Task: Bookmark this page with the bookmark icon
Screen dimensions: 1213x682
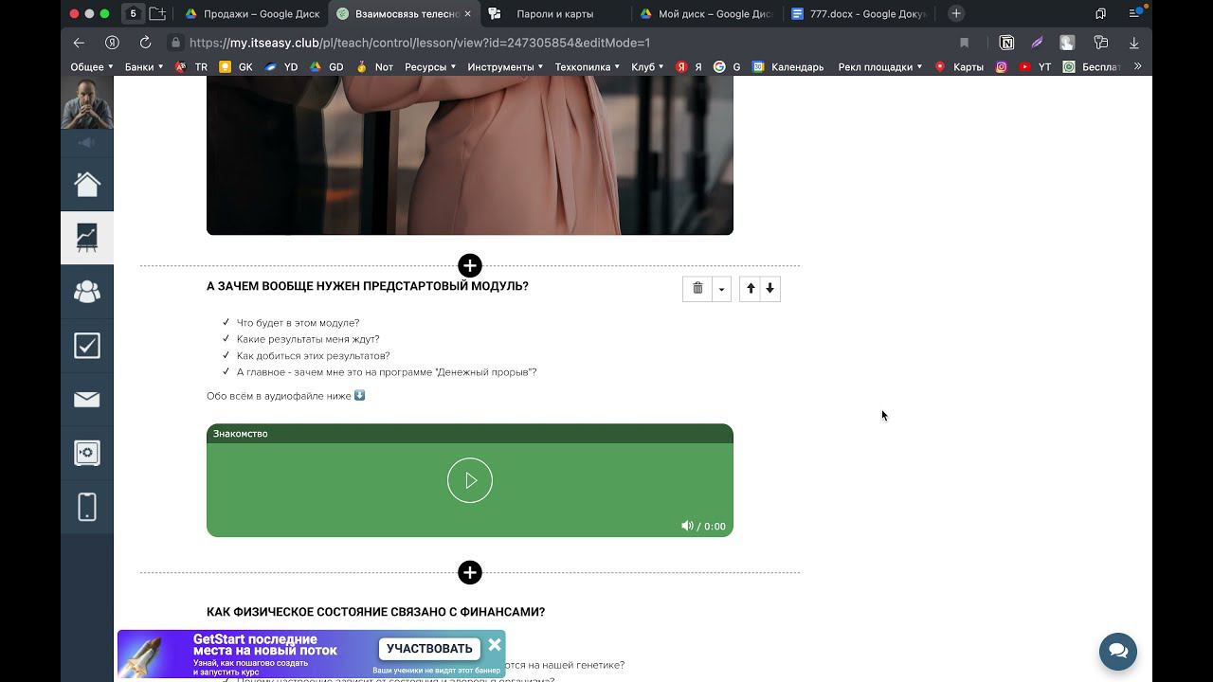Action: pos(964,43)
